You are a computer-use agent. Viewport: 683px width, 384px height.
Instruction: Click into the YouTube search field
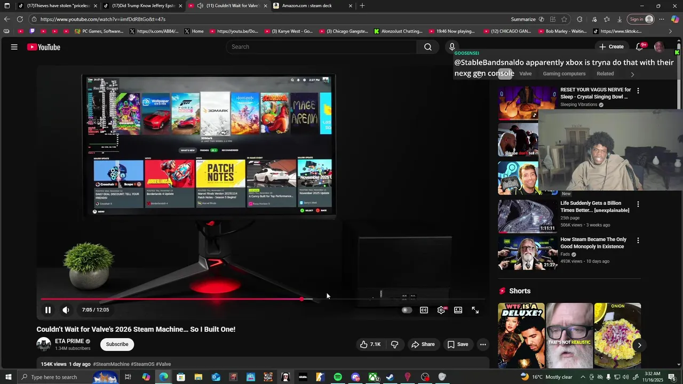pyautogui.click(x=321, y=47)
